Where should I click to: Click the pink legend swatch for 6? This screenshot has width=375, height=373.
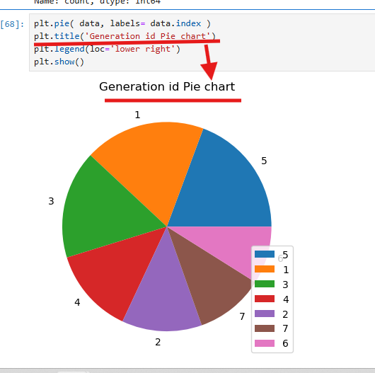[265, 343]
